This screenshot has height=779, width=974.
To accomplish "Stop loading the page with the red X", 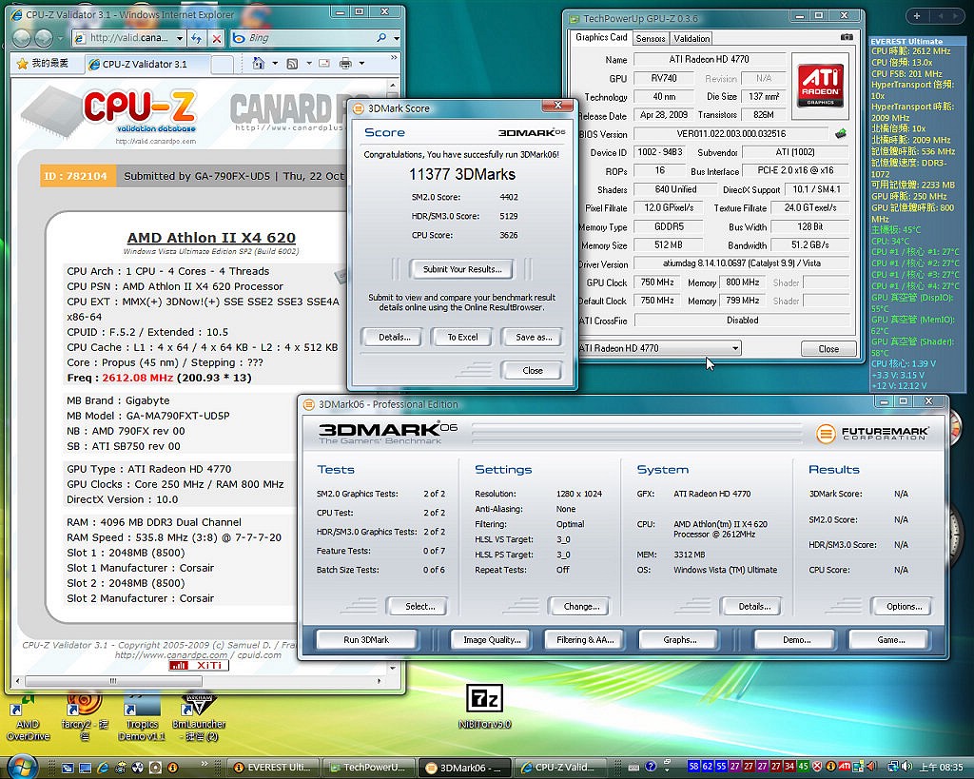I will pos(216,38).
